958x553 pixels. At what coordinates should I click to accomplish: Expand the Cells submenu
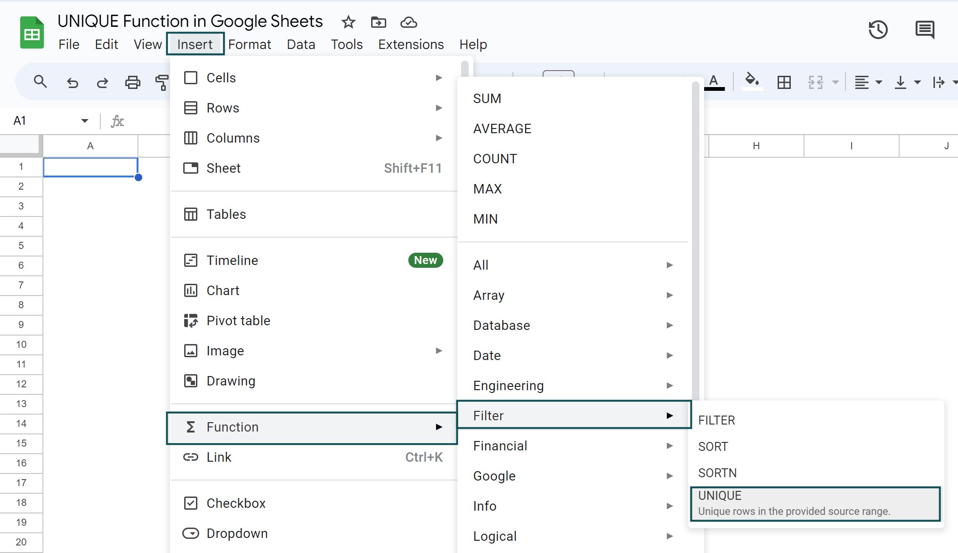click(x=314, y=78)
